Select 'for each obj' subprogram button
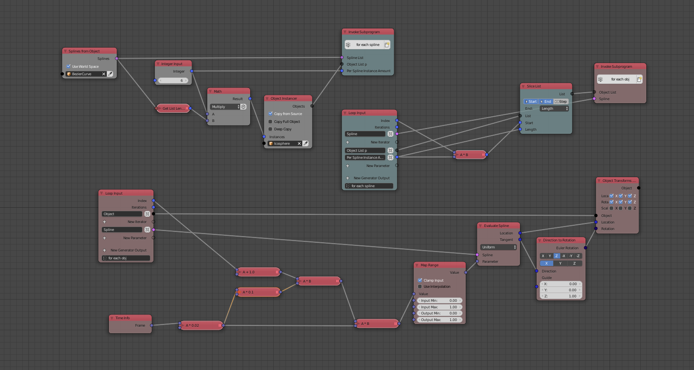This screenshot has height=370, width=694. click(x=620, y=79)
